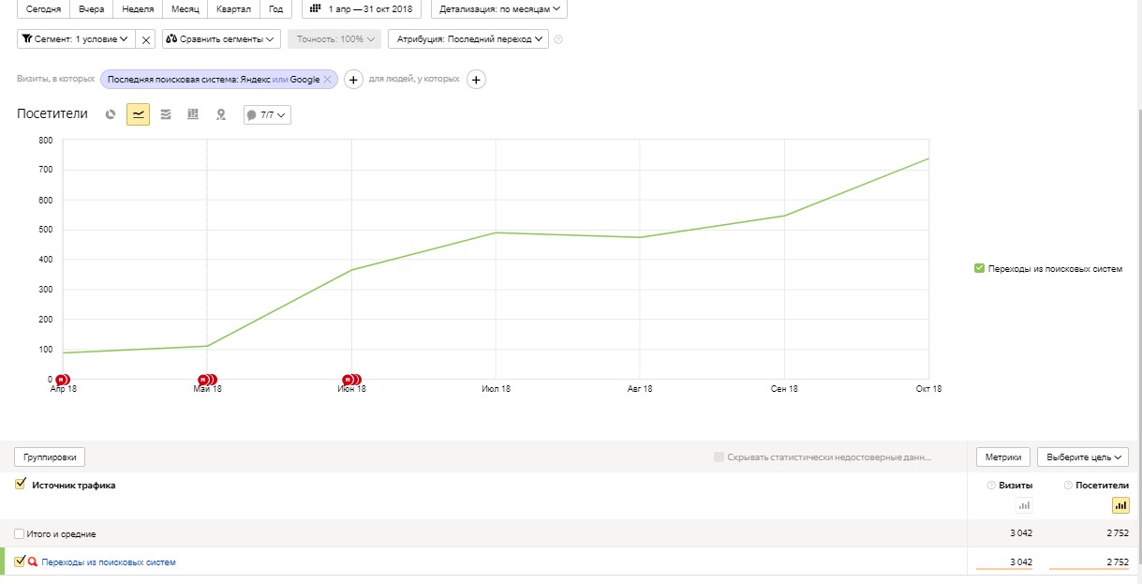
Task: Toggle the Источник трафика header checkbox
Action: pos(20,485)
